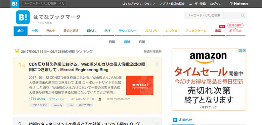View the 1771 users bookmark count
This screenshot has height=125, width=262.
point(37,99)
